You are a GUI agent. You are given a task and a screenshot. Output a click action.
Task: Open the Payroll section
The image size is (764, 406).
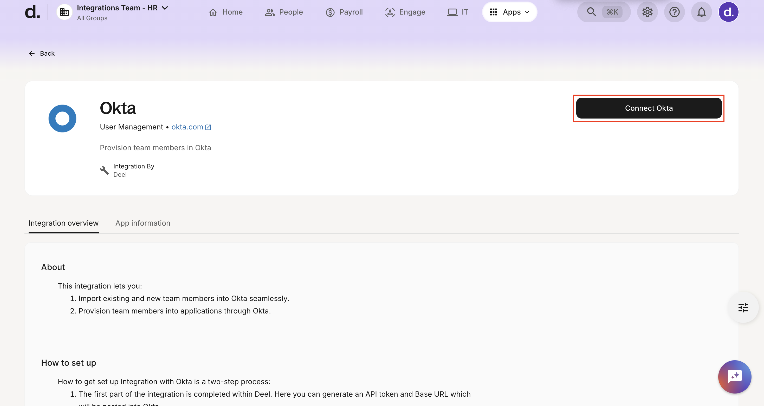[x=344, y=12]
